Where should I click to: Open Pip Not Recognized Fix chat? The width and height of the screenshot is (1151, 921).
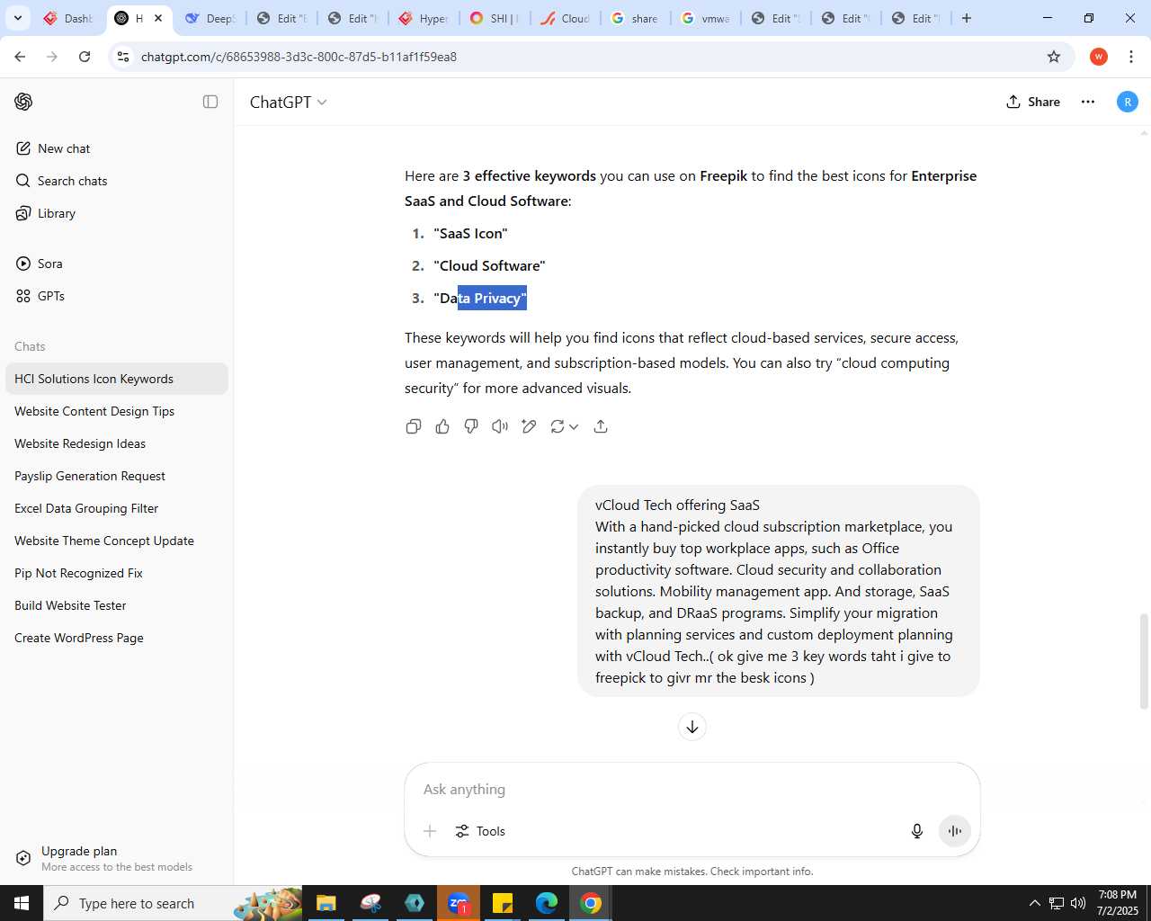point(117,573)
